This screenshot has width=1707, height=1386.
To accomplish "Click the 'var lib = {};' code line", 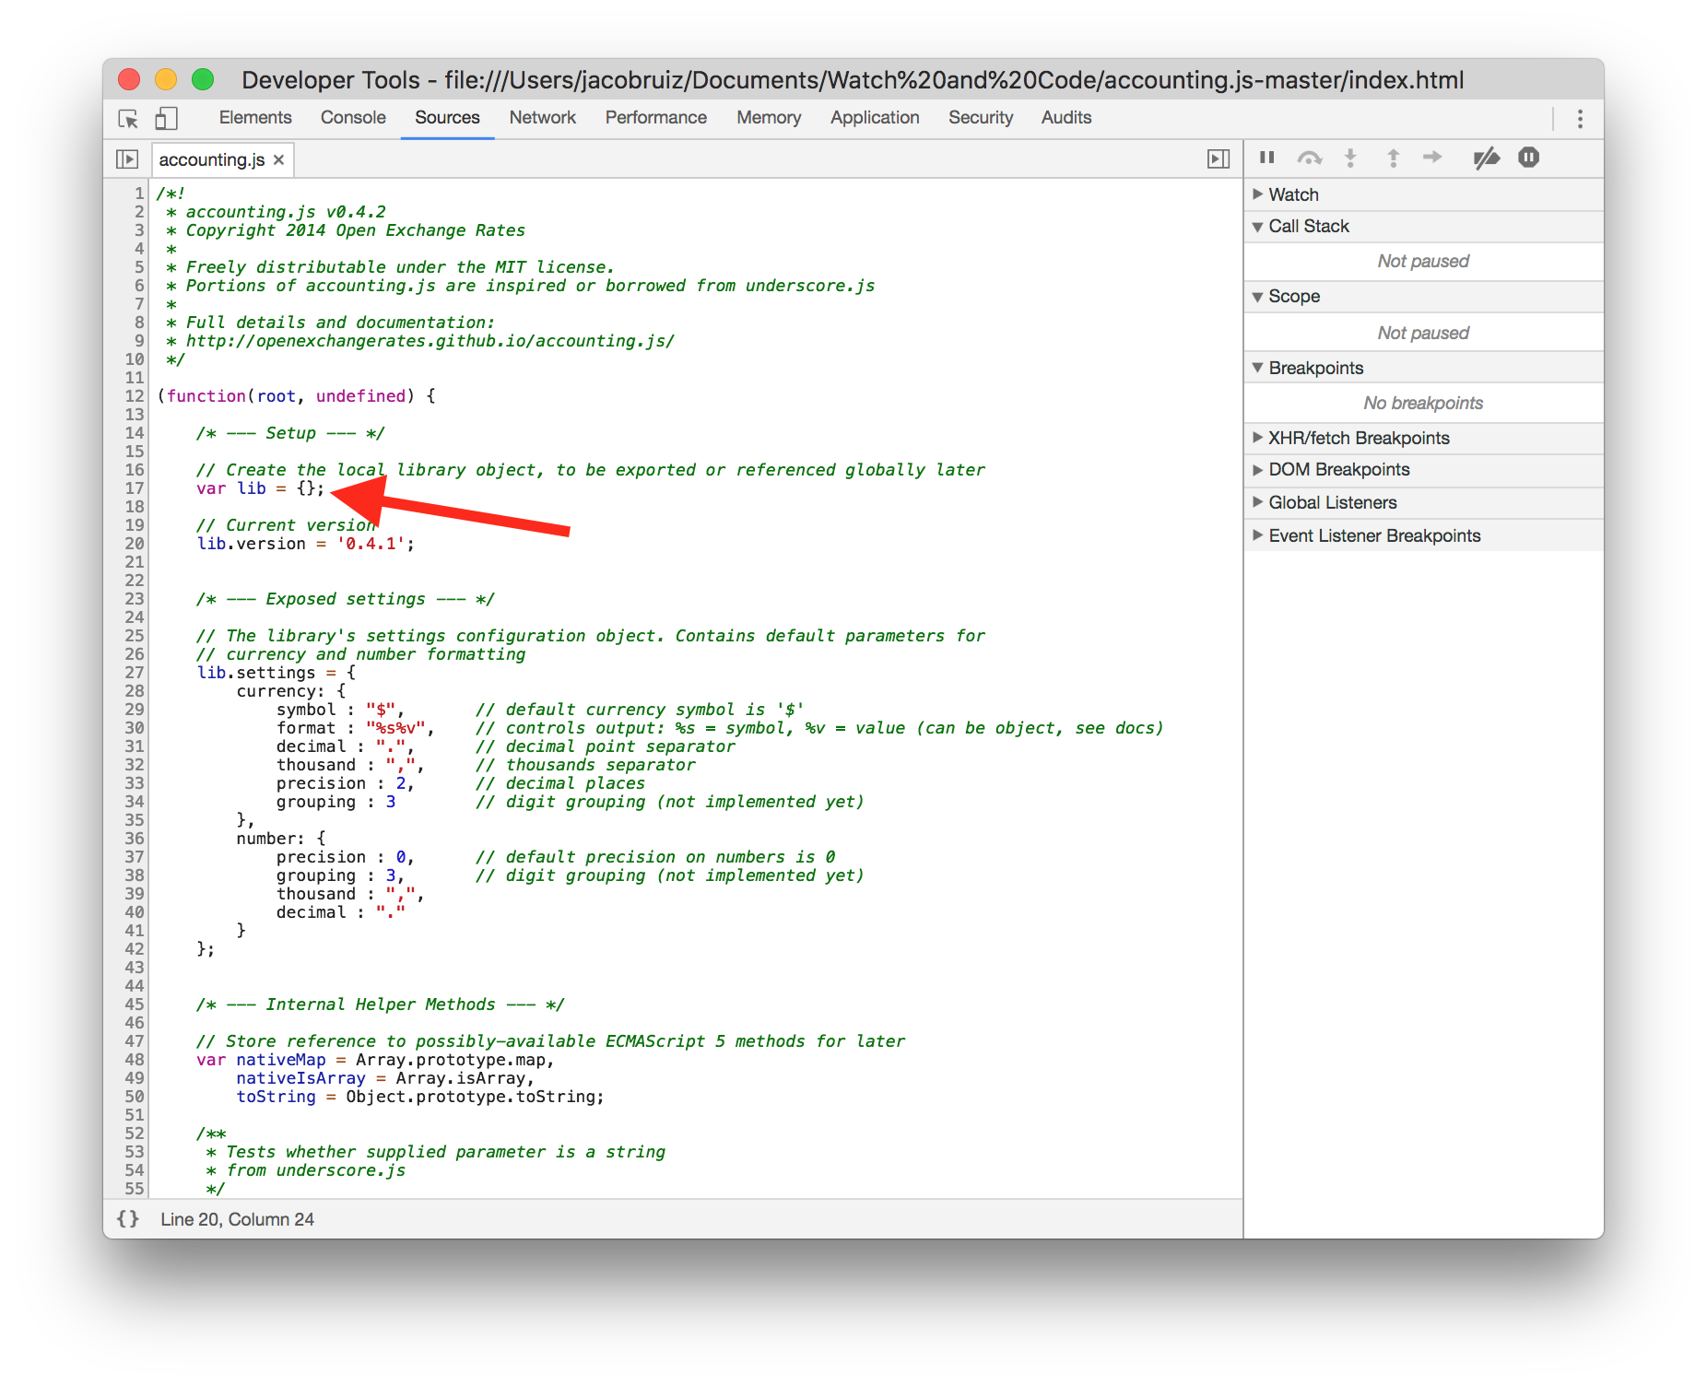I will [260, 488].
